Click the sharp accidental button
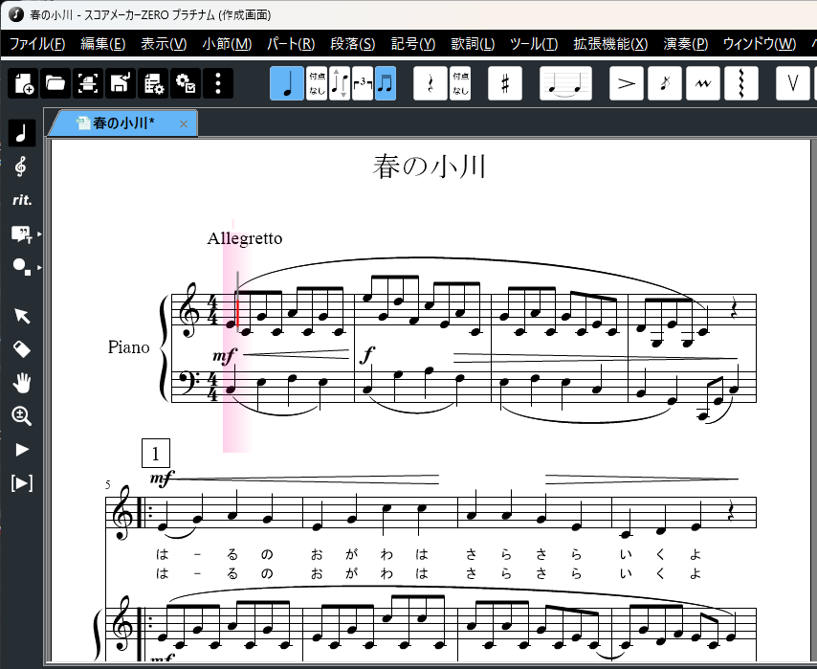Viewport: 817px width, 669px height. (504, 83)
